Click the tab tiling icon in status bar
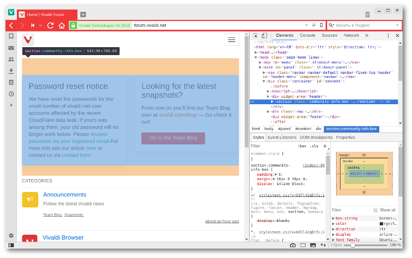This screenshot has height=258, width=412. coord(303,245)
